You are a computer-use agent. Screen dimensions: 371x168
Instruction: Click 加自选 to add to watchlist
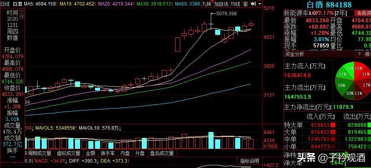coord(221,4)
